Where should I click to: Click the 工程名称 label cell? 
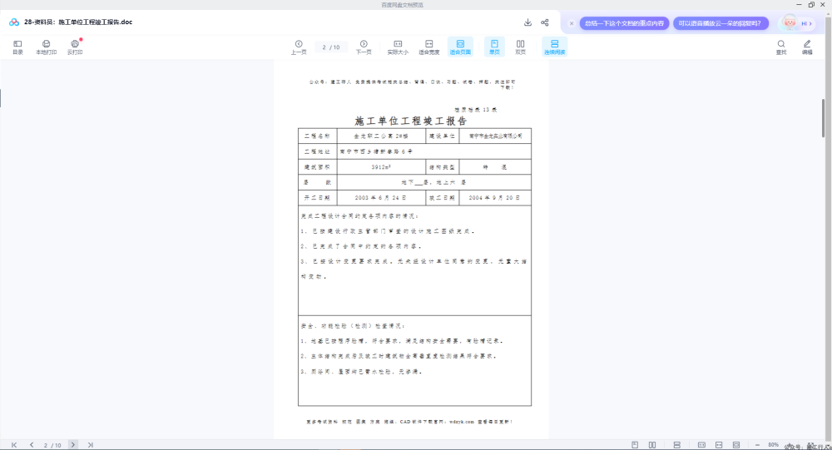click(x=317, y=136)
